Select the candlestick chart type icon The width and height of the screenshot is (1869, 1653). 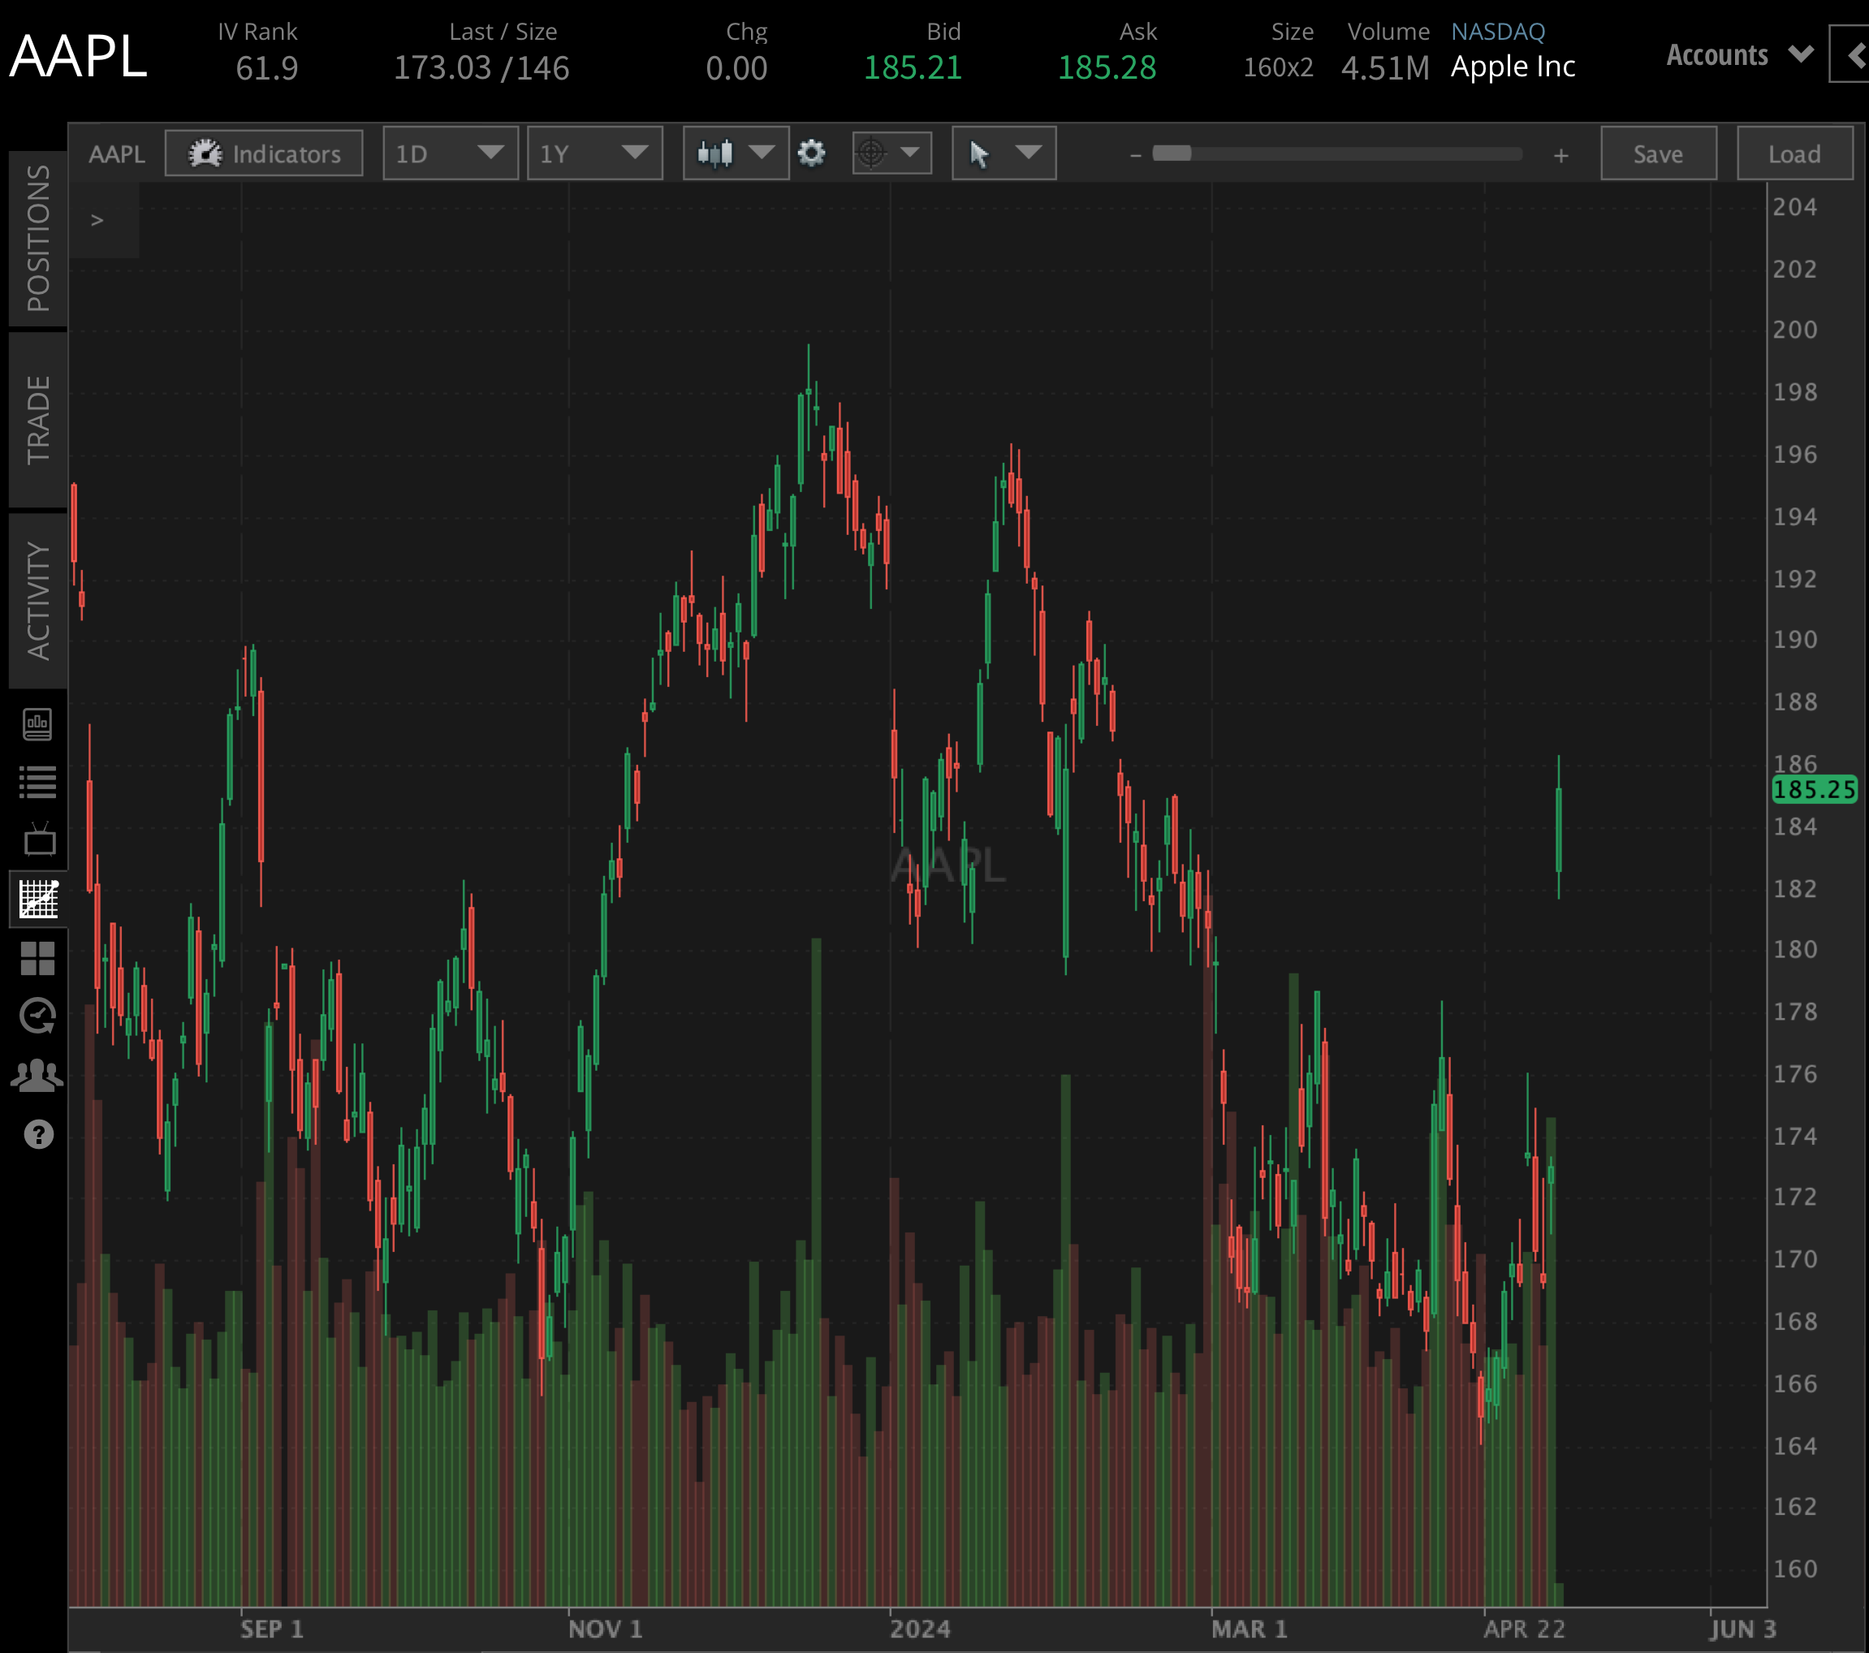pyautogui.click(x=716, y=153)
